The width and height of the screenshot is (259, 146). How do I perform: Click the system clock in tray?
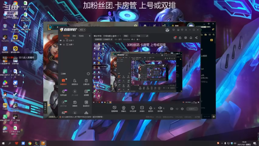coord(244,143)
